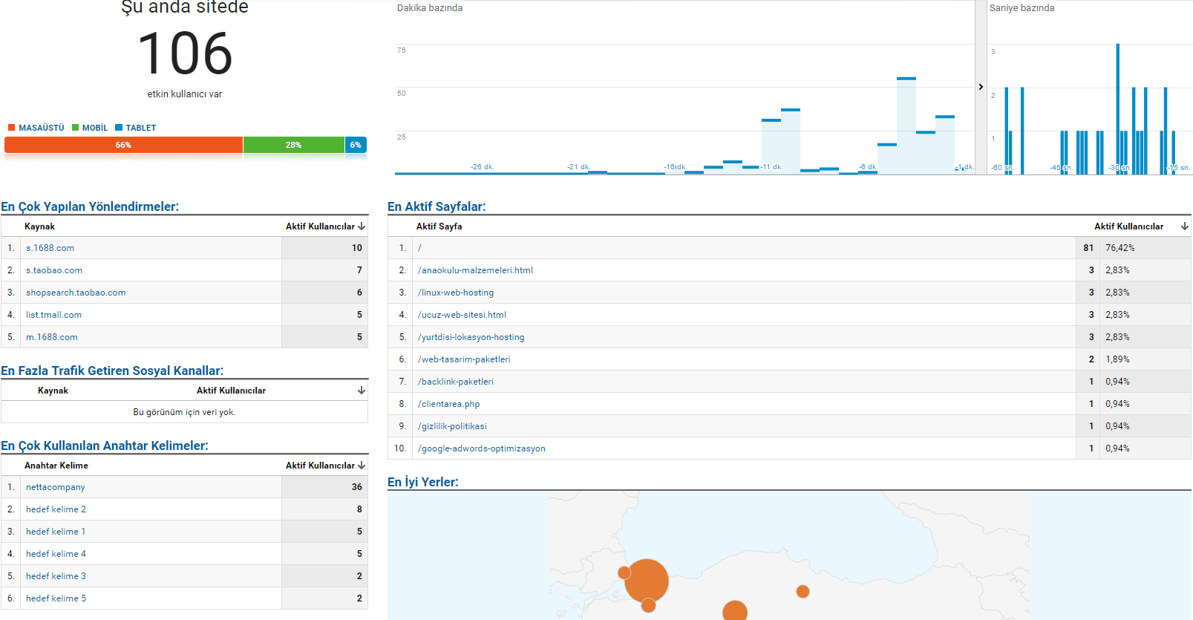Click En Aktif Sayfalar heading

(437, 206)
